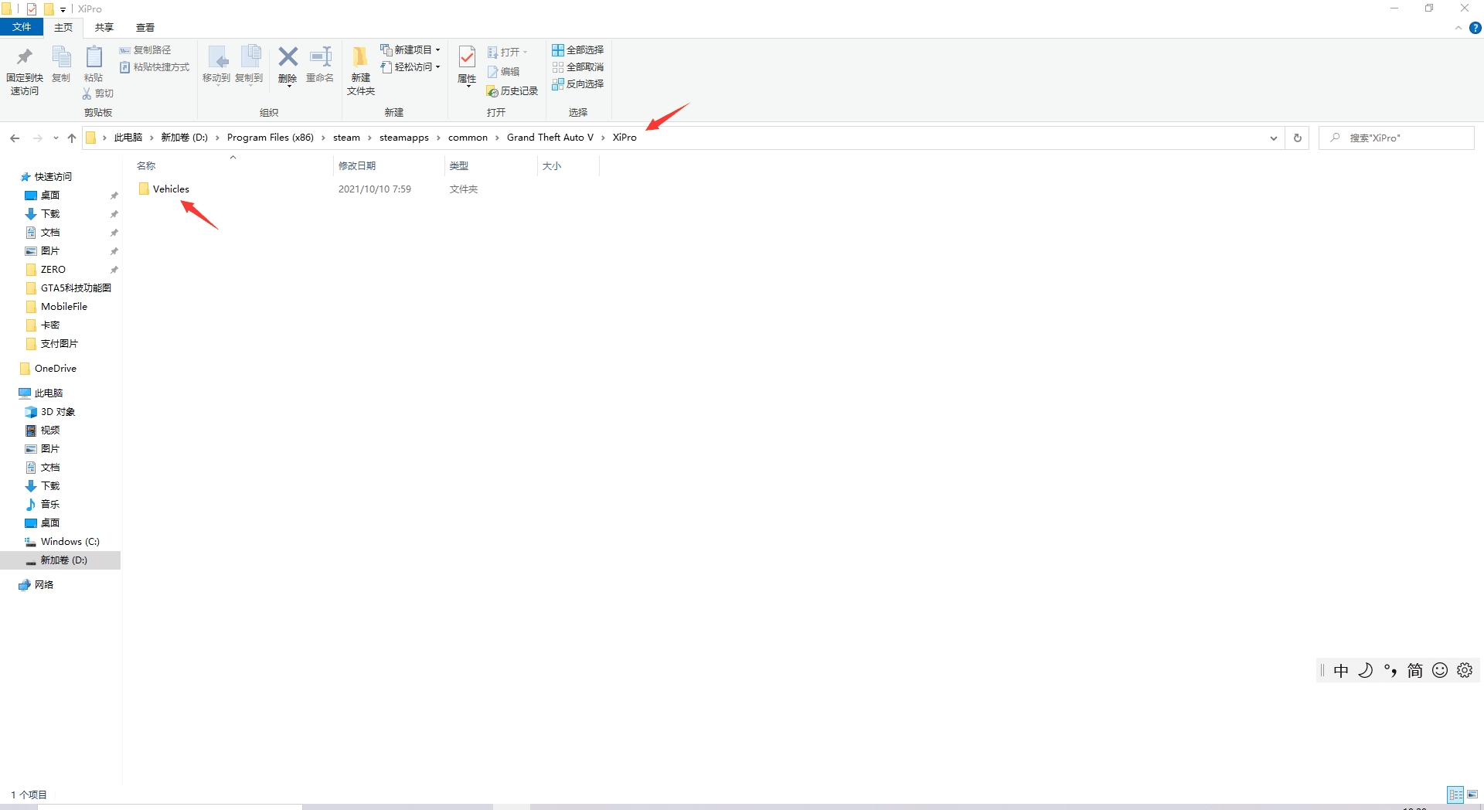Click Invert Selection in ribbon
This screenshot has width=1484, height=810.
tap(577, 84)
